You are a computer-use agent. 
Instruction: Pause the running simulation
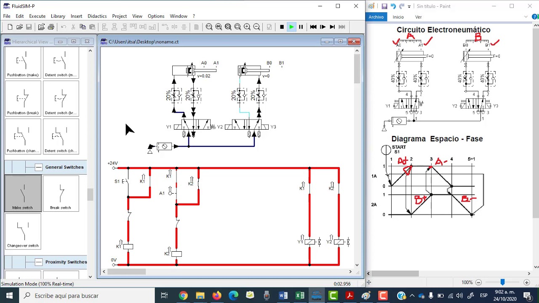coord(301,27)
